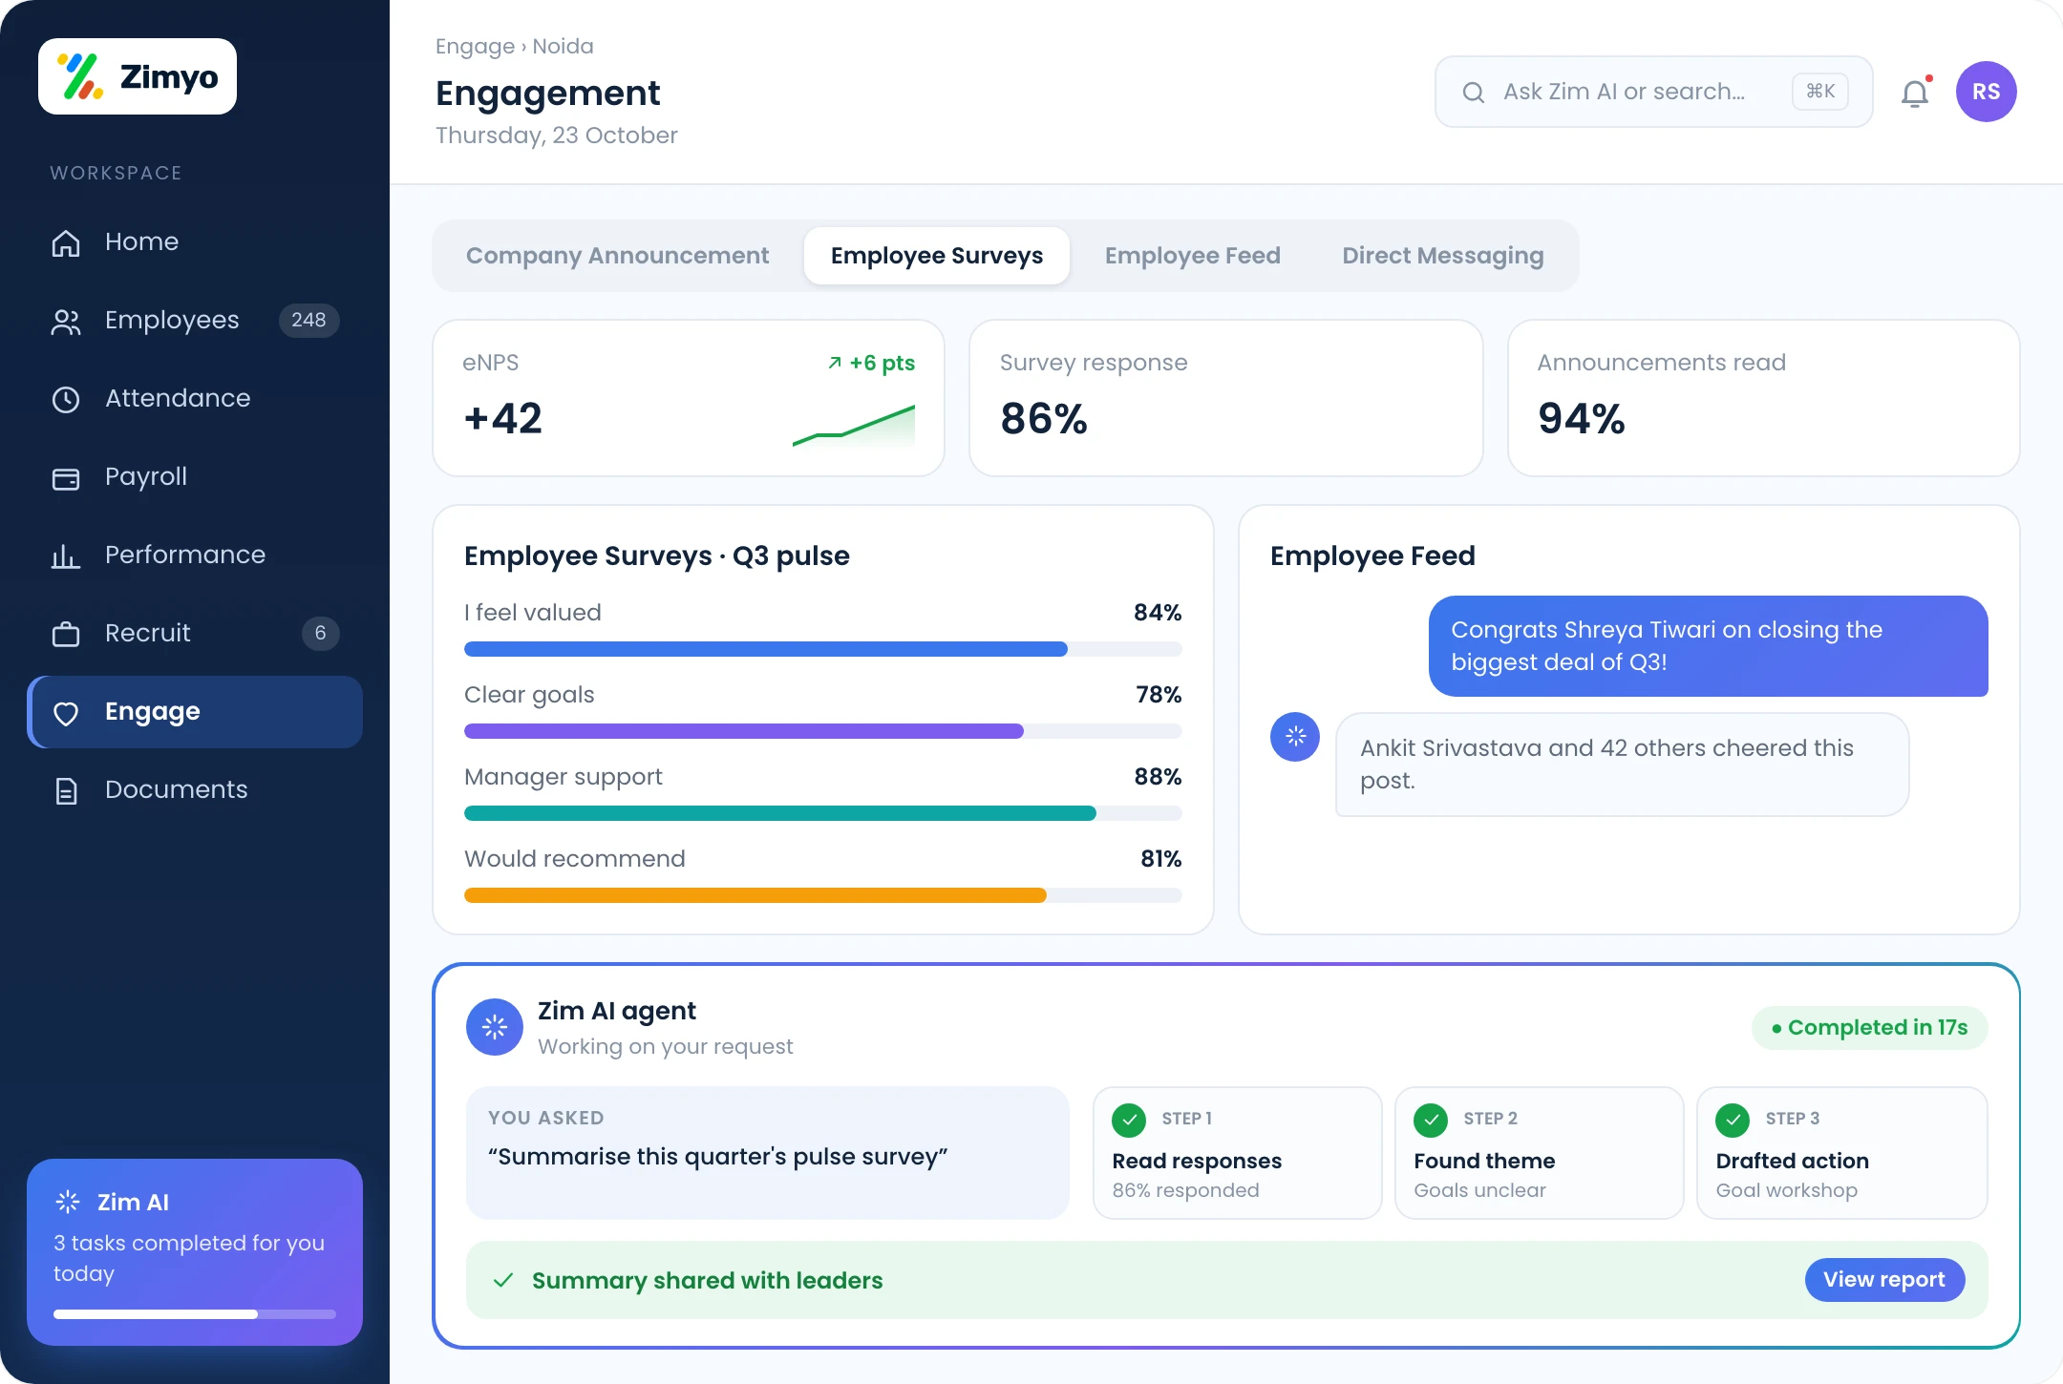Image resolution: width=2063 pixels, height=1384 pixels.
Task: Click the Zimyo logo
Action: click(x=138, y=76)
